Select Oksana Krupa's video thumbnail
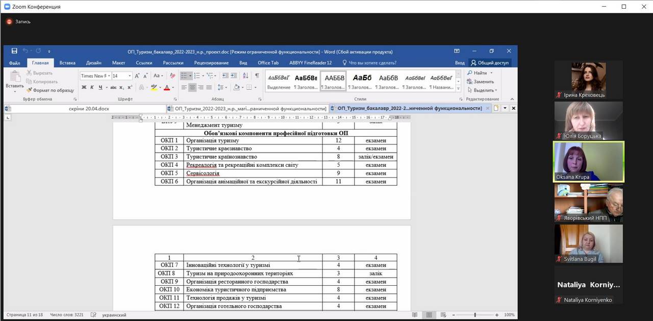 click(589, 161)
